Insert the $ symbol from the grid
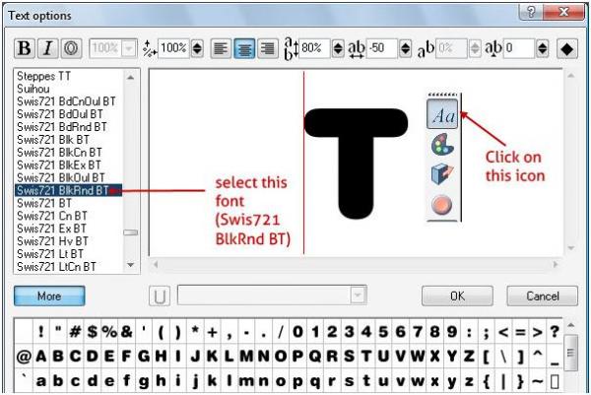591x395 pixels. pyautogui.click(x=93, y=332)
